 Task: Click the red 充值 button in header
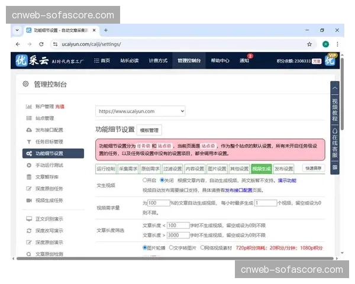(317, 61)
